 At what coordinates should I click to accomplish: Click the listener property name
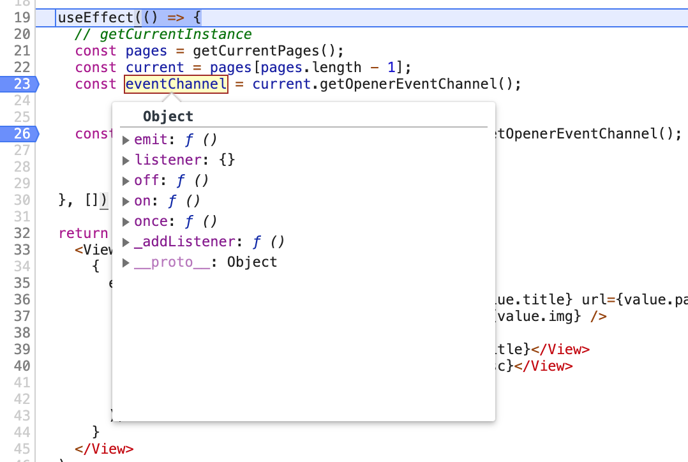pos(168,160)
